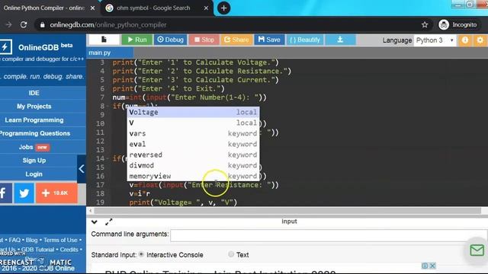Run the Python program
The width and height of the screenshot is (488, 274).
[137, 40]
